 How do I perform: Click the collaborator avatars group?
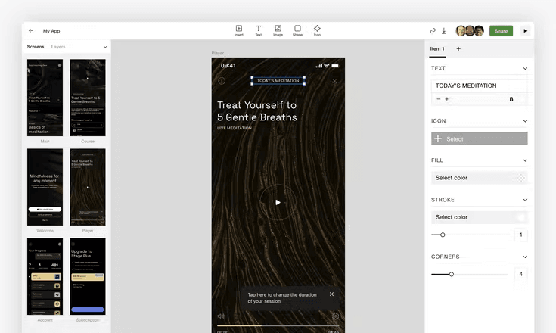click(x=470, y=31)
